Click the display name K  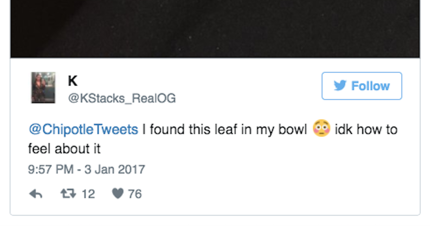73,81
